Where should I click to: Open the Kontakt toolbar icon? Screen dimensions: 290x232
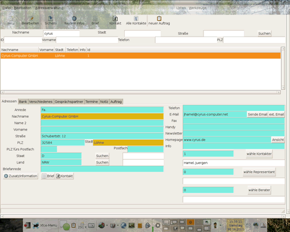click(115, 20)
